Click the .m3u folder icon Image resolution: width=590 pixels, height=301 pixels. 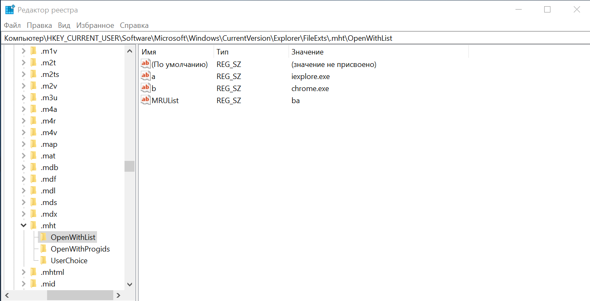tap(34, 98)
